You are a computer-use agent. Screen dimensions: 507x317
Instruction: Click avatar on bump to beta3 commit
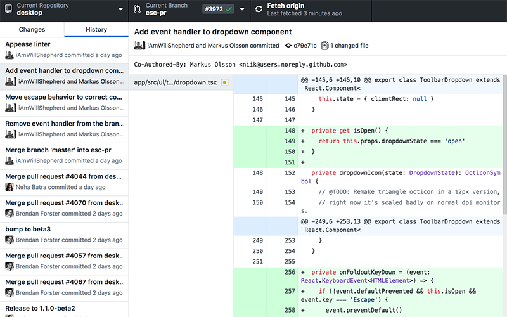(x=10, y=240)
